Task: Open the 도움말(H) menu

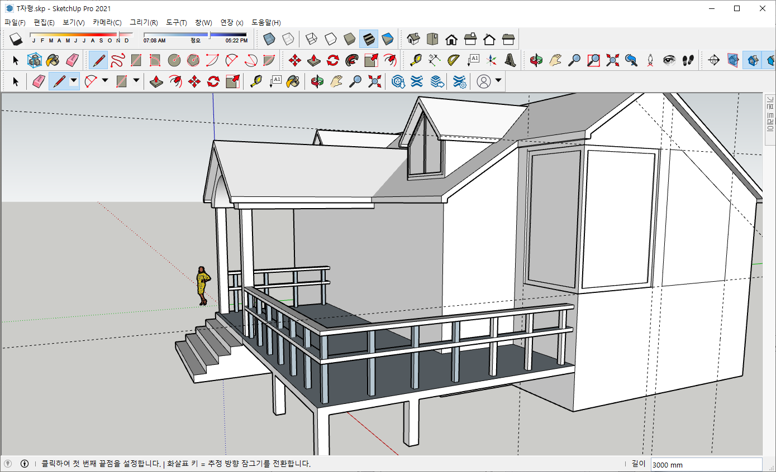Action: (x=266, y=23)
